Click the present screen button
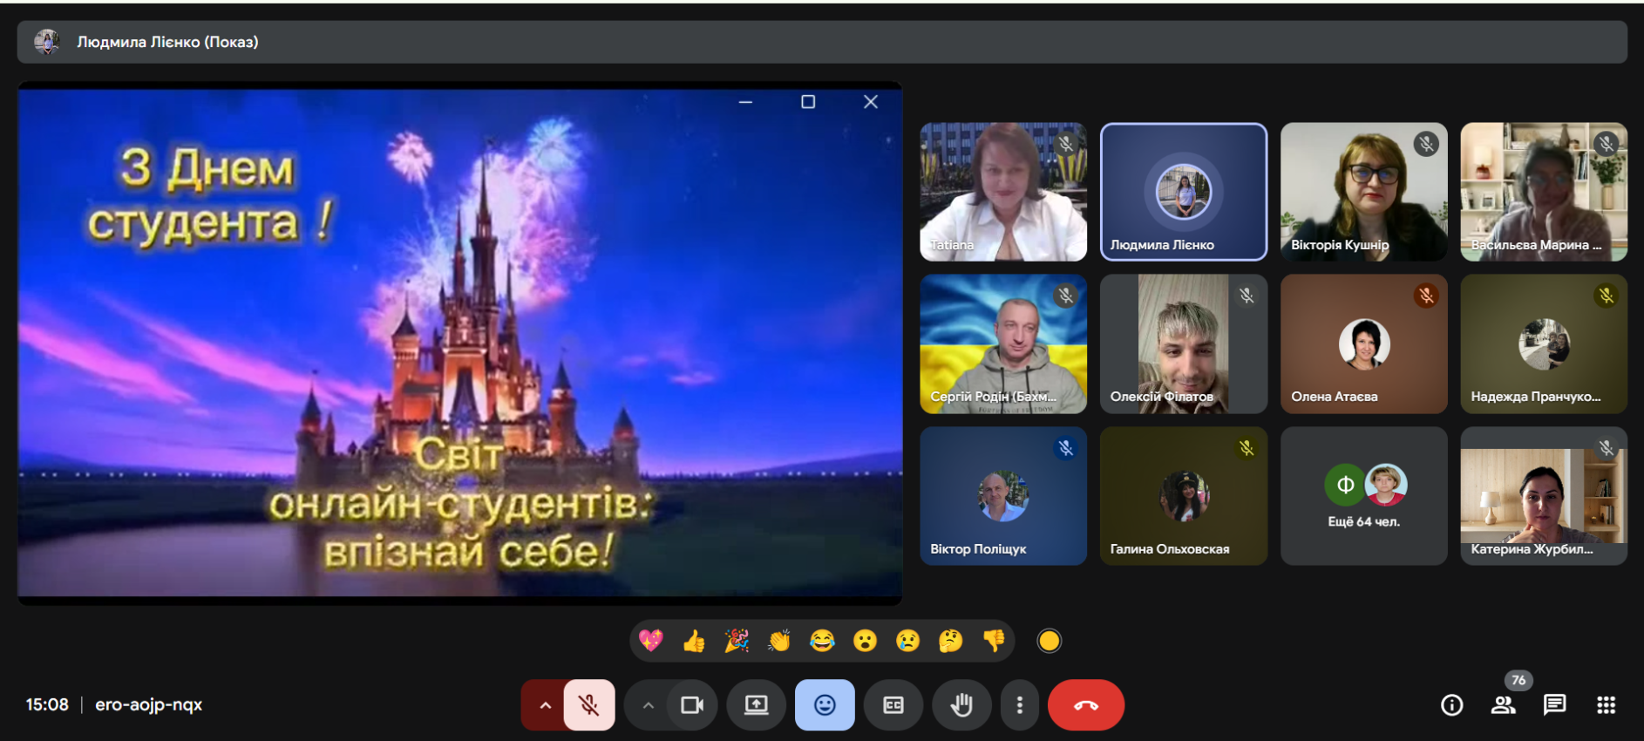 click(x=756, y=704)
